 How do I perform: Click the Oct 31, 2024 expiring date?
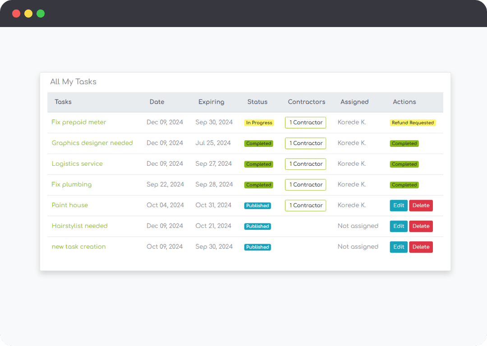(213, 205)
